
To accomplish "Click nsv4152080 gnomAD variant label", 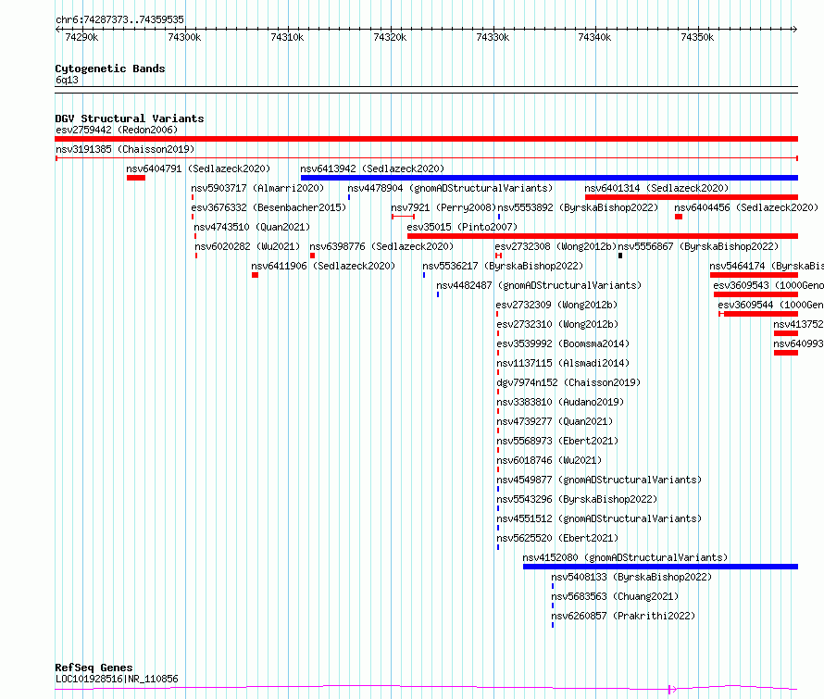I will [x=625, y=557].
